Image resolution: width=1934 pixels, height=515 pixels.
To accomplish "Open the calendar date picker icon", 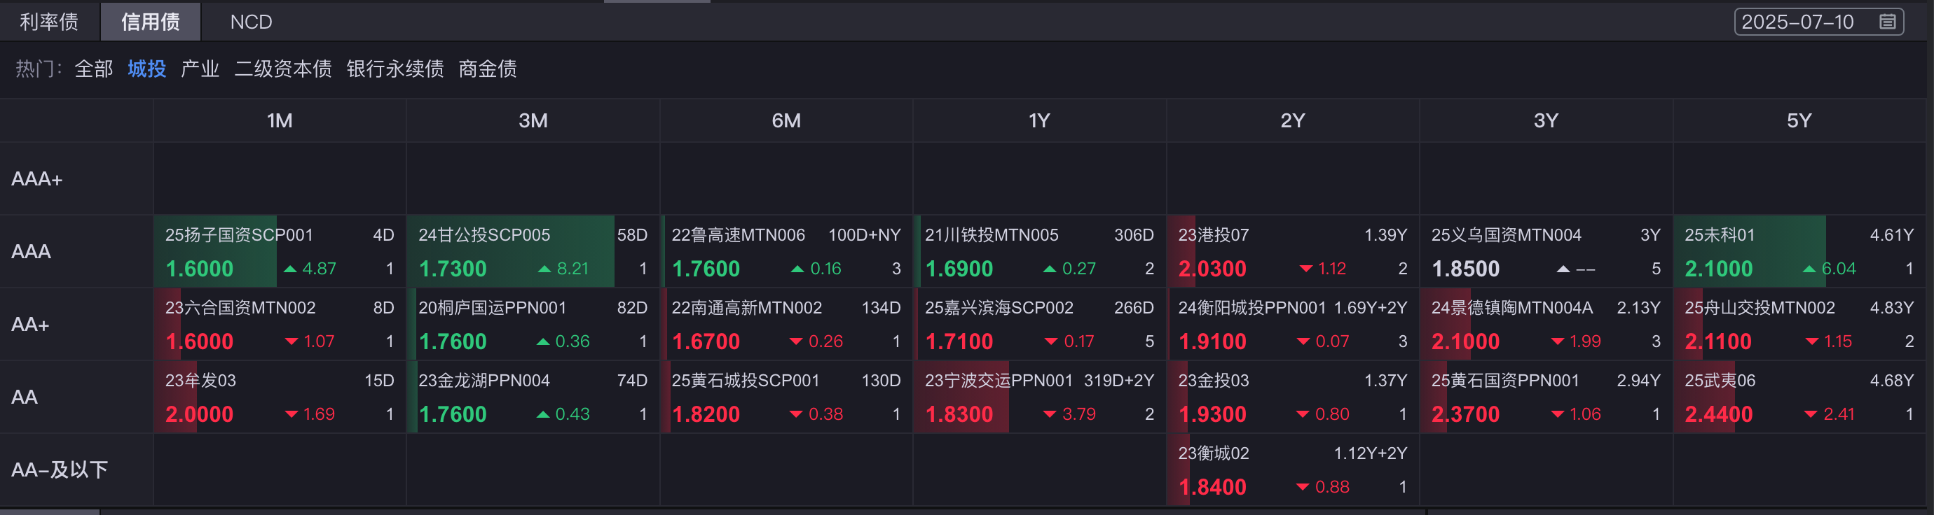I will (x=1888, y=22).
